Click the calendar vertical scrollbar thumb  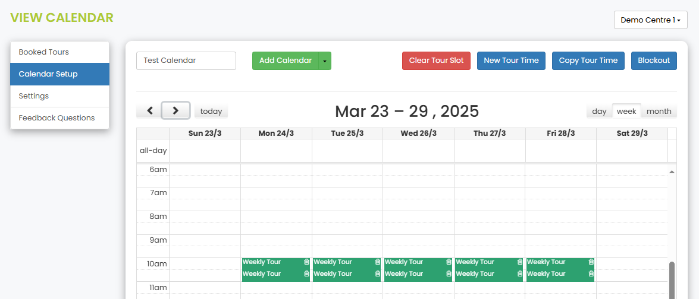(x=672, y=281)
